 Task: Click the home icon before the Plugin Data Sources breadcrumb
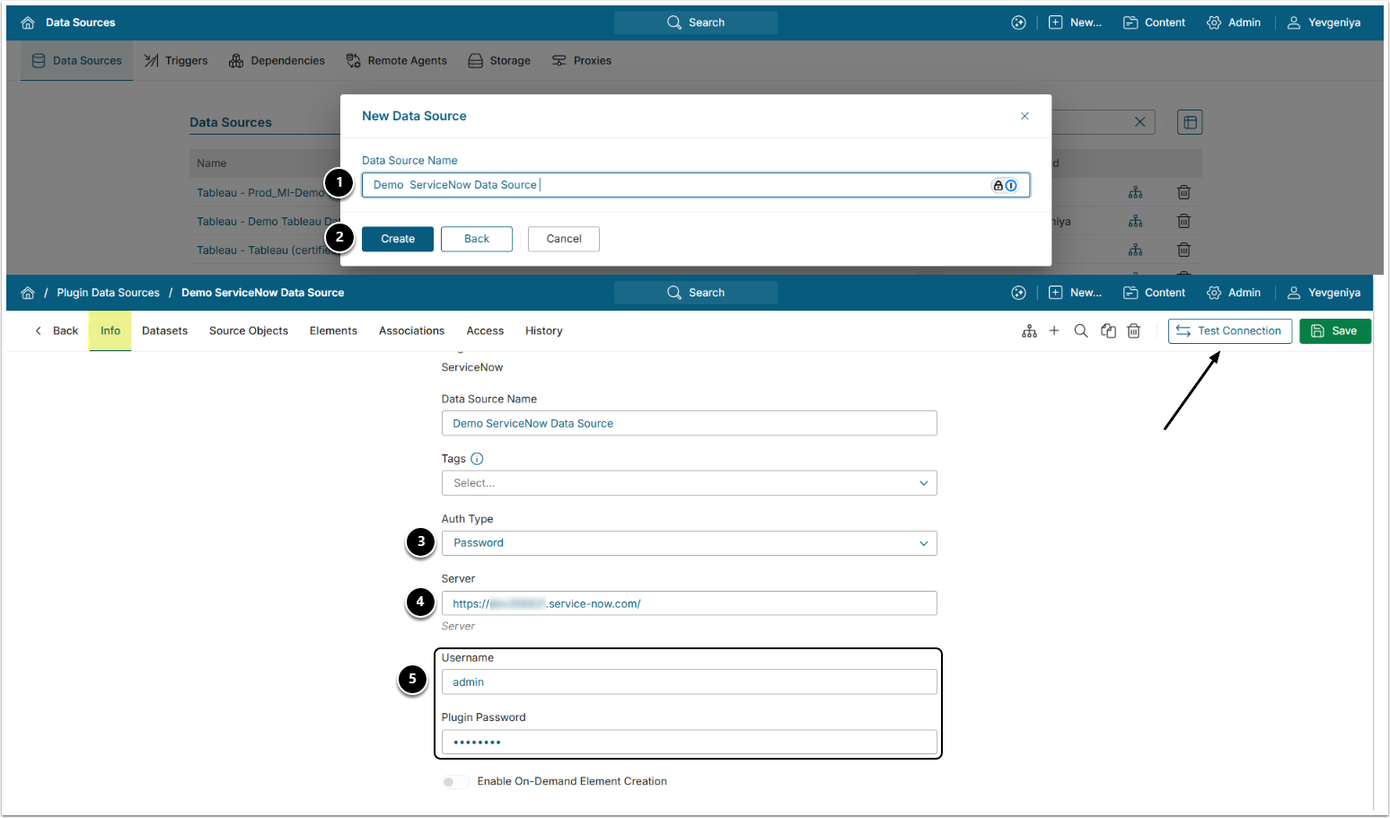tap(28, 293)
